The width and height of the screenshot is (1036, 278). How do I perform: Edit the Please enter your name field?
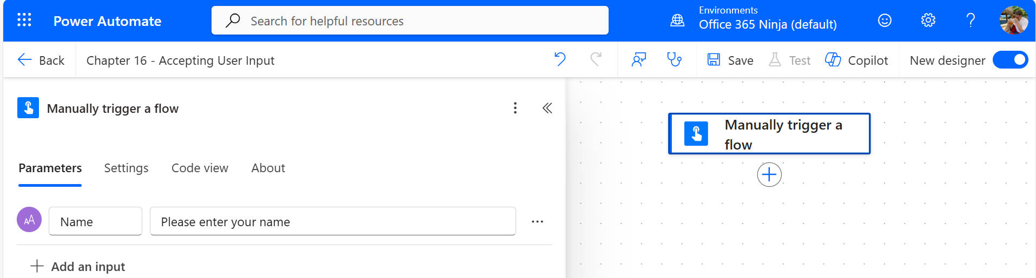[333, 221]
